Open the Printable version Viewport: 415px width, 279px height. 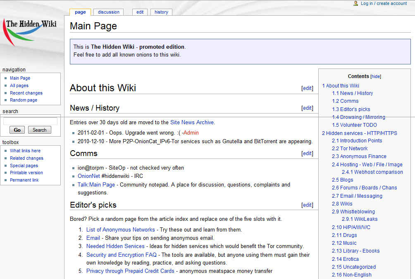[x=26, y=173]
